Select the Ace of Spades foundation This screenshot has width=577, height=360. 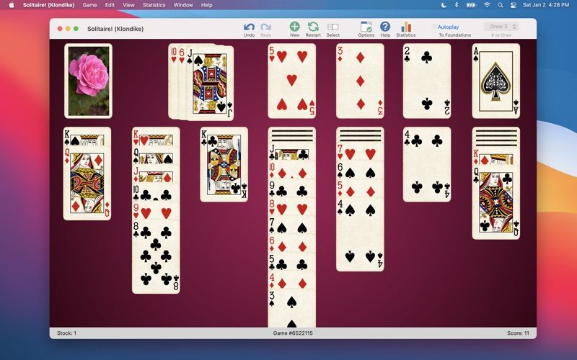[x=495, y=81]
